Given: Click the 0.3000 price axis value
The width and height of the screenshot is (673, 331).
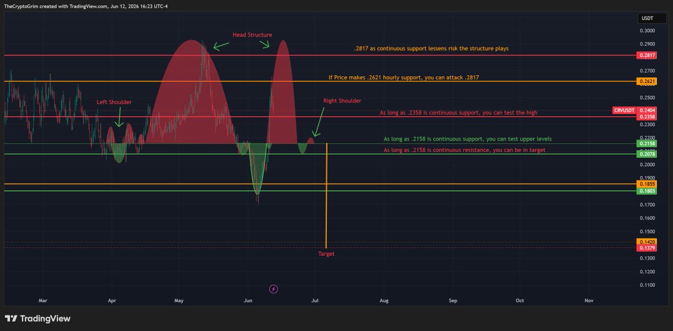Looking at the screenshot, I should 647,31.
